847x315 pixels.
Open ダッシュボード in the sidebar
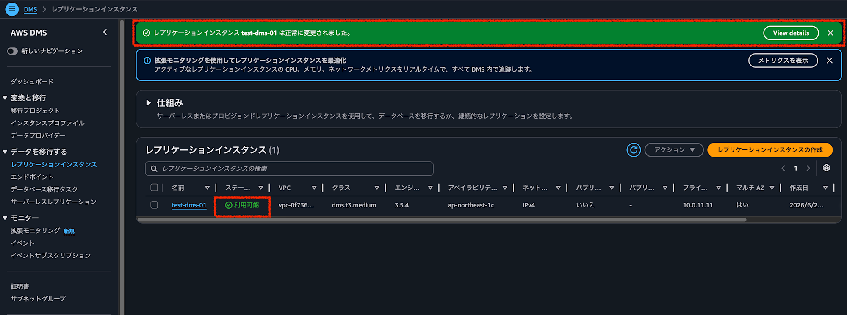click(32, 82)
